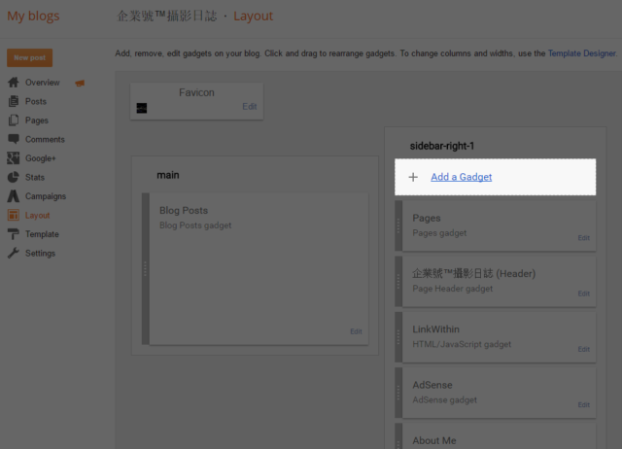622x449 pixels.
Task: Open the Campaigns section
Action: (46, 196)
